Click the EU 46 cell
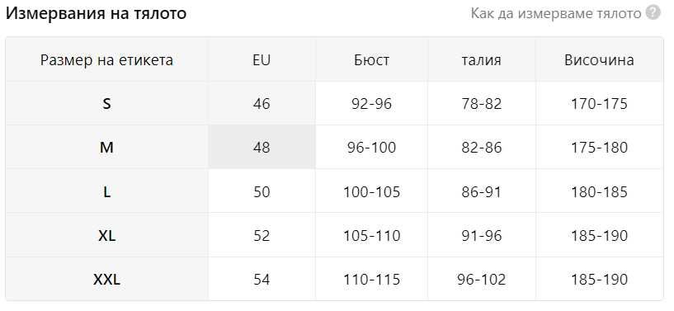The image size is (674, 311). (x=262, y=103)
